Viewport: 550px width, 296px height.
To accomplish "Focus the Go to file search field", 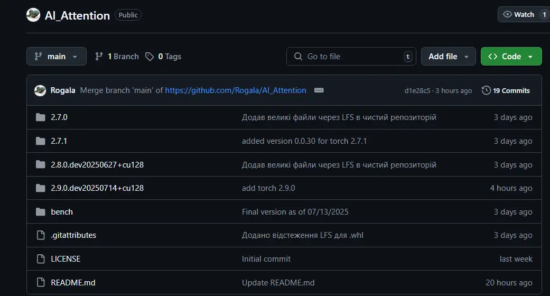I will [351, 56].
